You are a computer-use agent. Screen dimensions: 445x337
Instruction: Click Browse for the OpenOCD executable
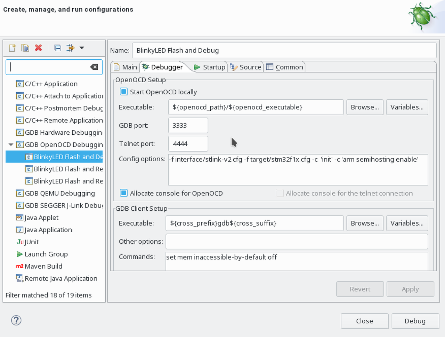(365, 107)
